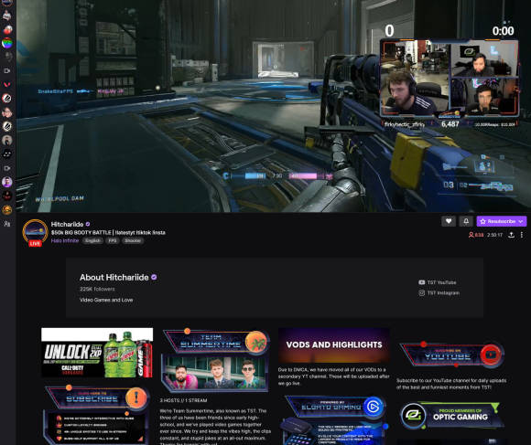The width and height of the screenshot is (531, 445).
Task: Click the camera icon below the black mask avatar
Action: [7, 168]
